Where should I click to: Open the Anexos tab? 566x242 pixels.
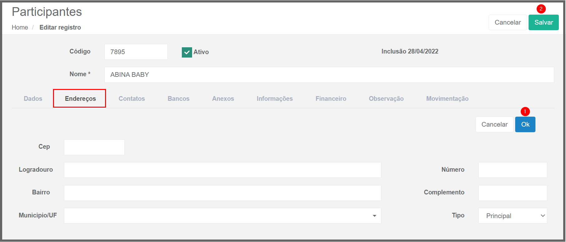(x=223, y=99)
